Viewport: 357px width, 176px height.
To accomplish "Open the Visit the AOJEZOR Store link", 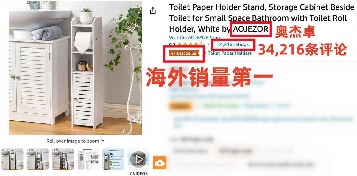I will point(195,38).
